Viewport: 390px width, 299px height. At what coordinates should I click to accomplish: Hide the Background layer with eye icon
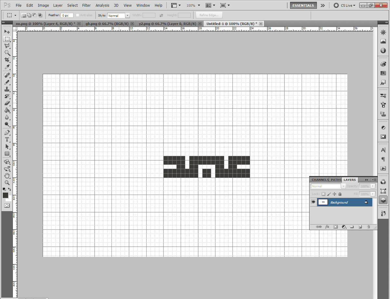pyautogui.click(x=314, y=202)
